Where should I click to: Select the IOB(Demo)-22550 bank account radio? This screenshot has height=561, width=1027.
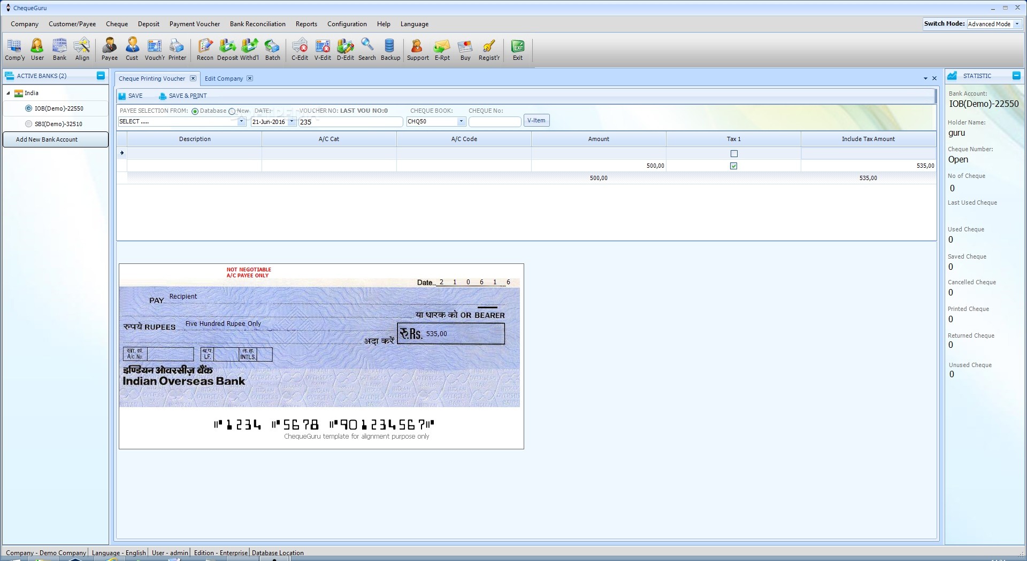click(29, 108)
